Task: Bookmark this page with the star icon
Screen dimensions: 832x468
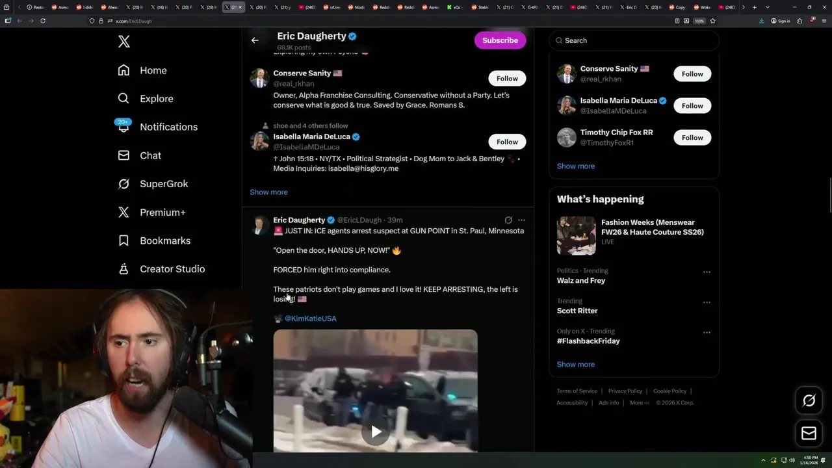Action: (x=712, y=21)
